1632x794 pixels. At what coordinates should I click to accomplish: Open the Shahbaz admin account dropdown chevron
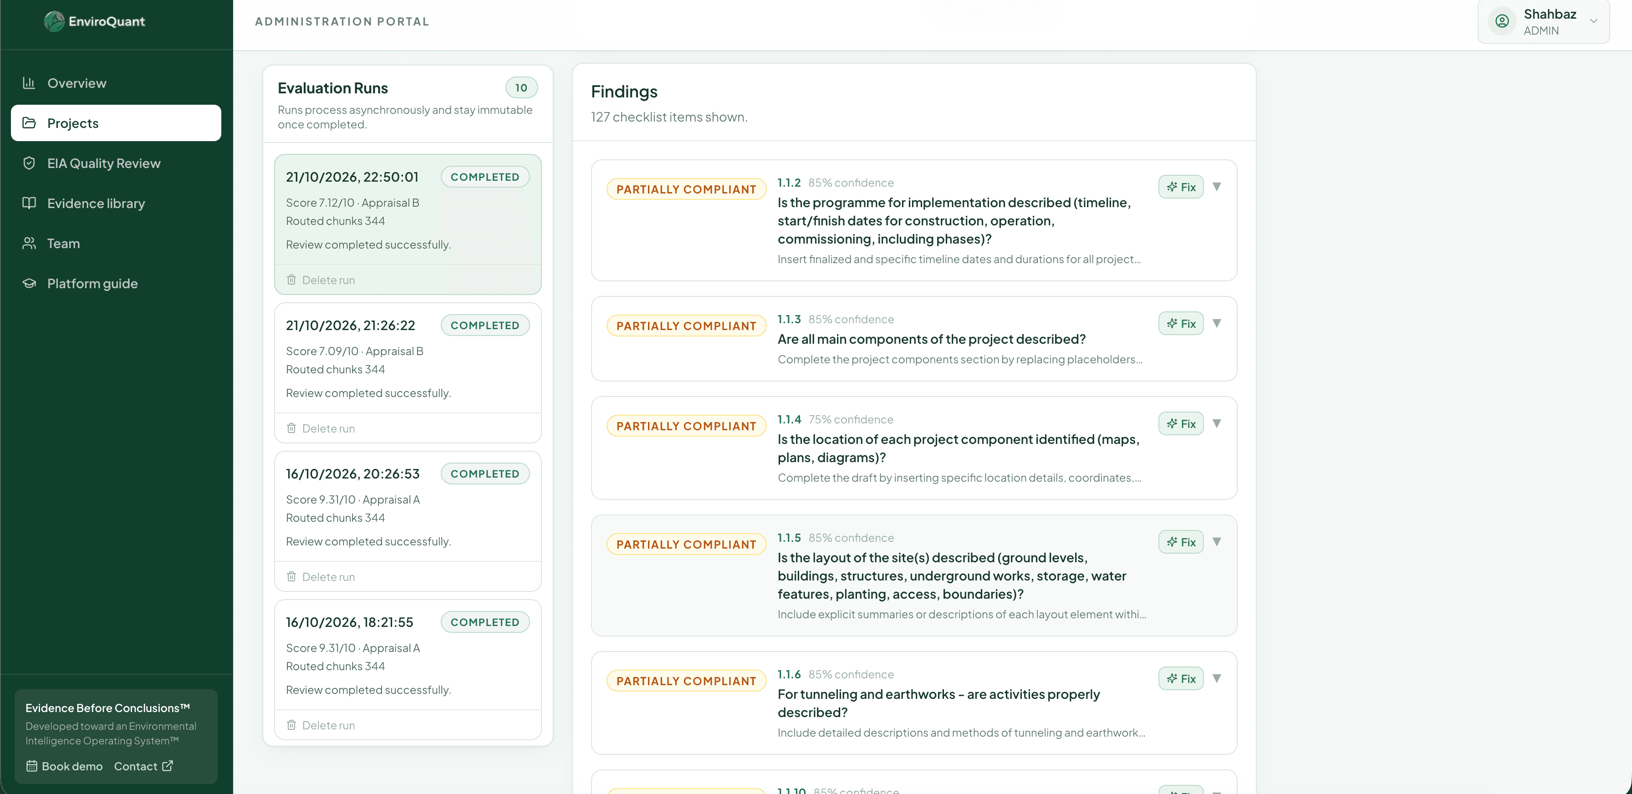point(1593,21)
